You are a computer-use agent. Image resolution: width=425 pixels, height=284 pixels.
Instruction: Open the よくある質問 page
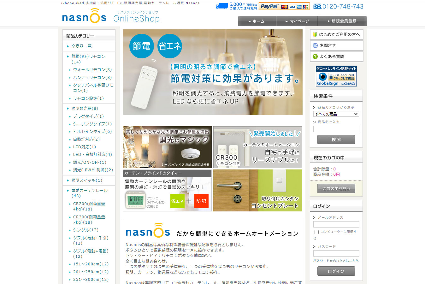pyautogui.click(x=336, y=56)
